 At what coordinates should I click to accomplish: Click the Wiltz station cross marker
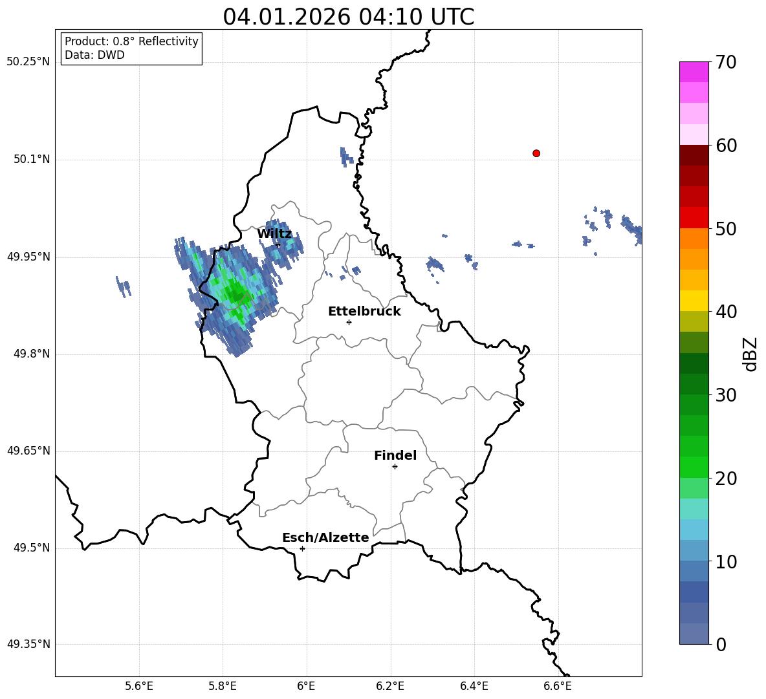(278, 244)
